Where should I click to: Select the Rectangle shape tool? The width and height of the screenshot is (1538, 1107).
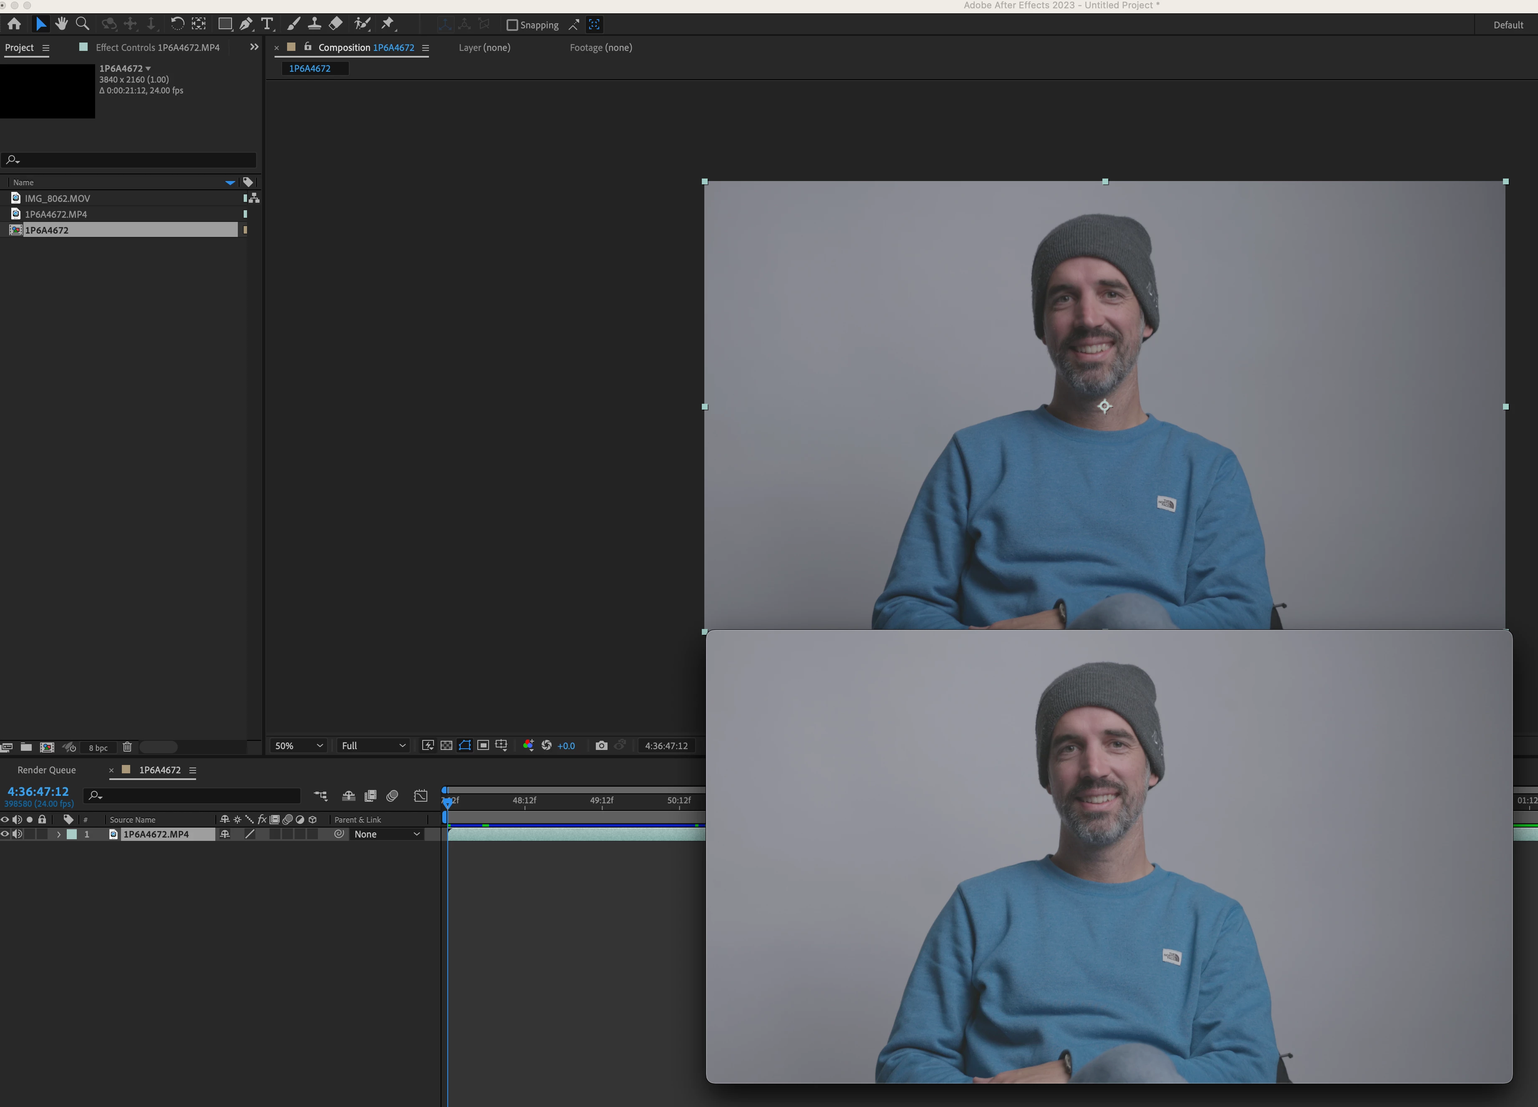click(x=225, y=25)
